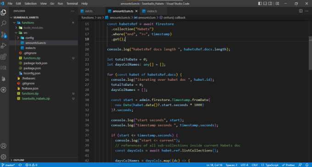312x167 pixels.
Task: Click line number 37 in gutter
Action: (87, 135)
